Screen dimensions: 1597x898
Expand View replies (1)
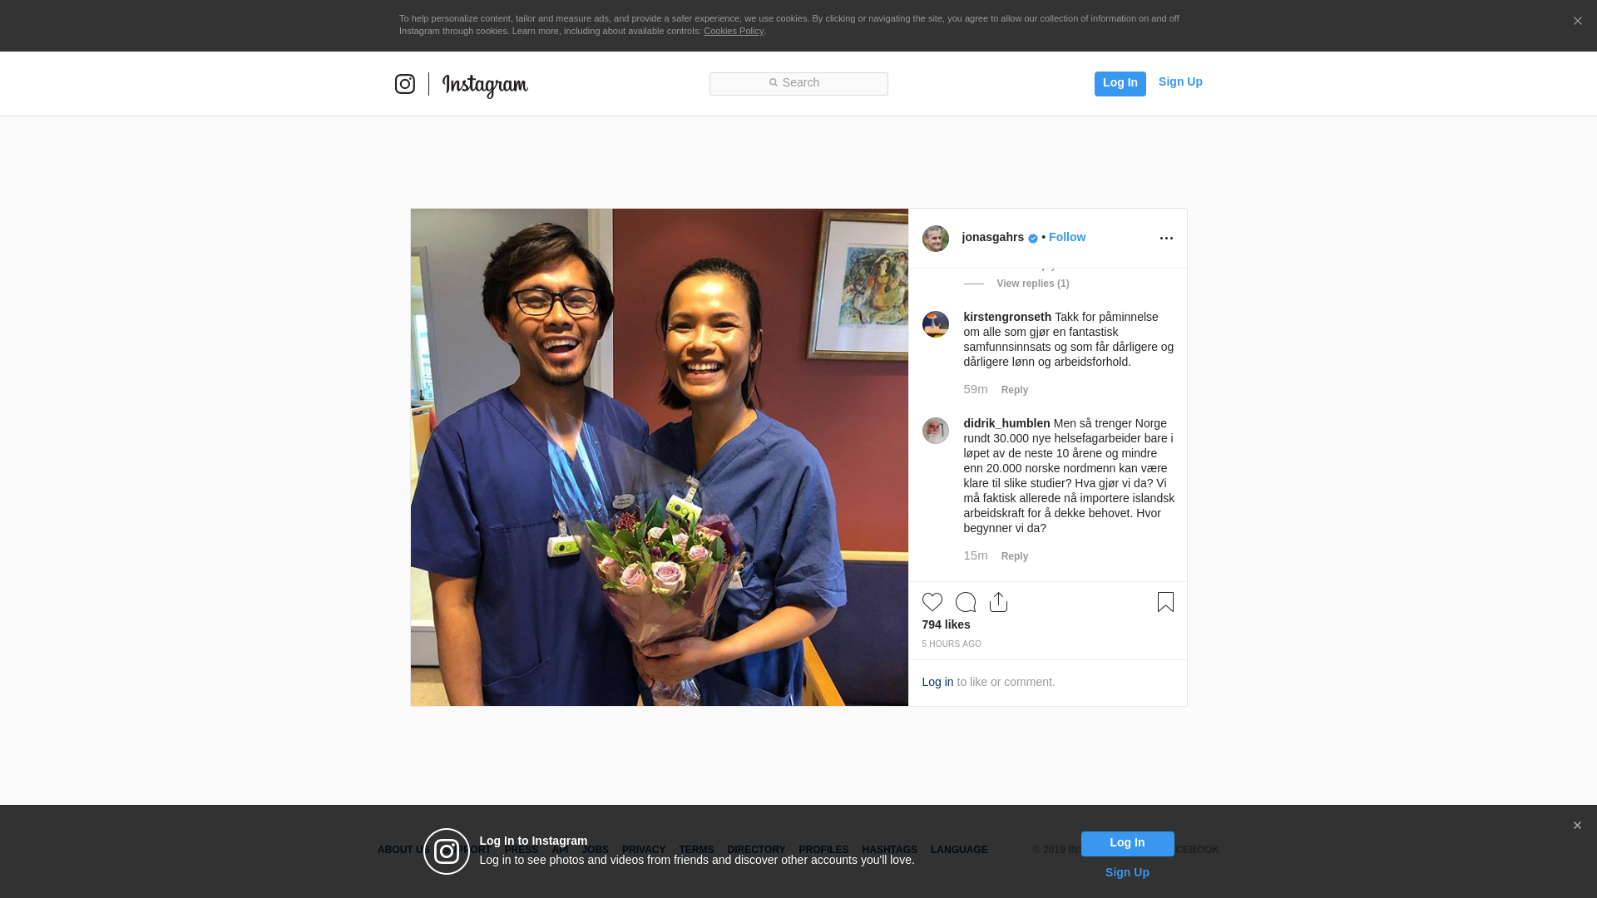[1032, 284]
